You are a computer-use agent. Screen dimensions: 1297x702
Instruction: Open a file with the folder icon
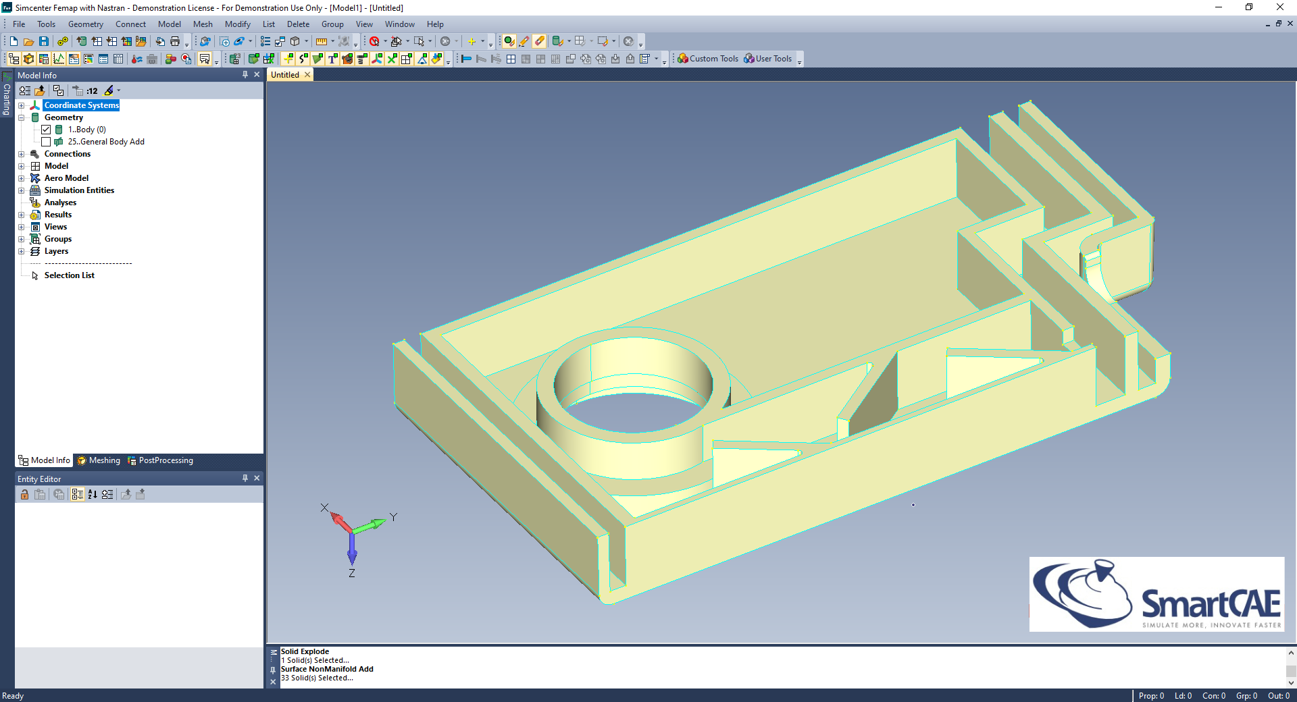point(29,41)
